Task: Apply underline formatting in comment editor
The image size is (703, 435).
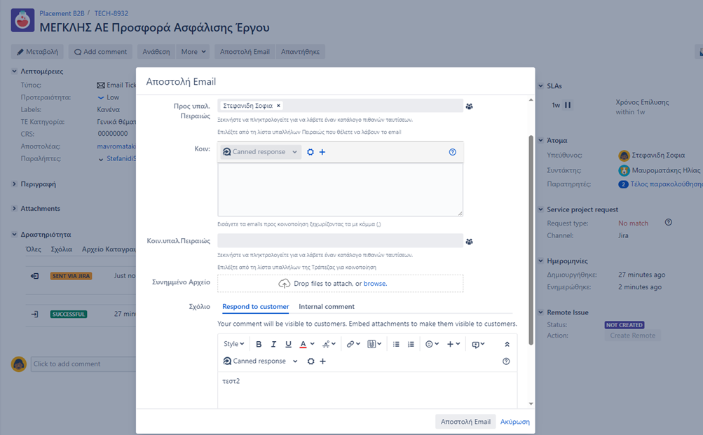Action: [288, 344]
